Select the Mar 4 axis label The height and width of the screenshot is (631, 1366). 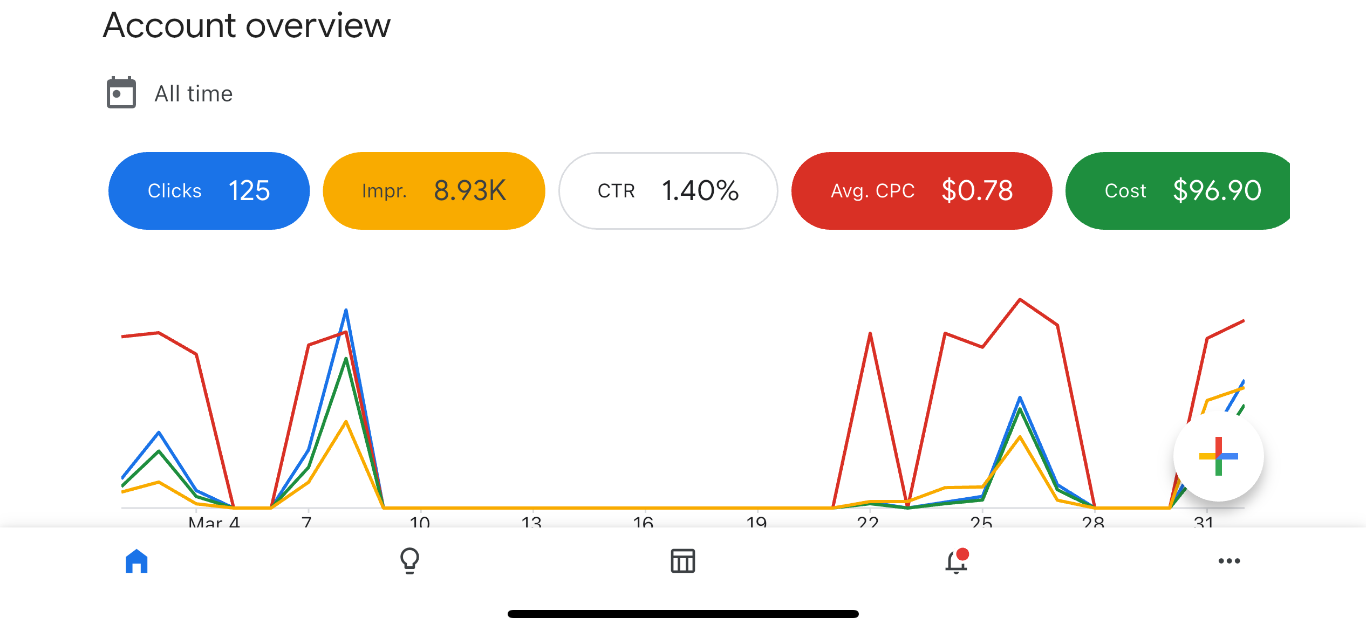click(x=214, y=522)
